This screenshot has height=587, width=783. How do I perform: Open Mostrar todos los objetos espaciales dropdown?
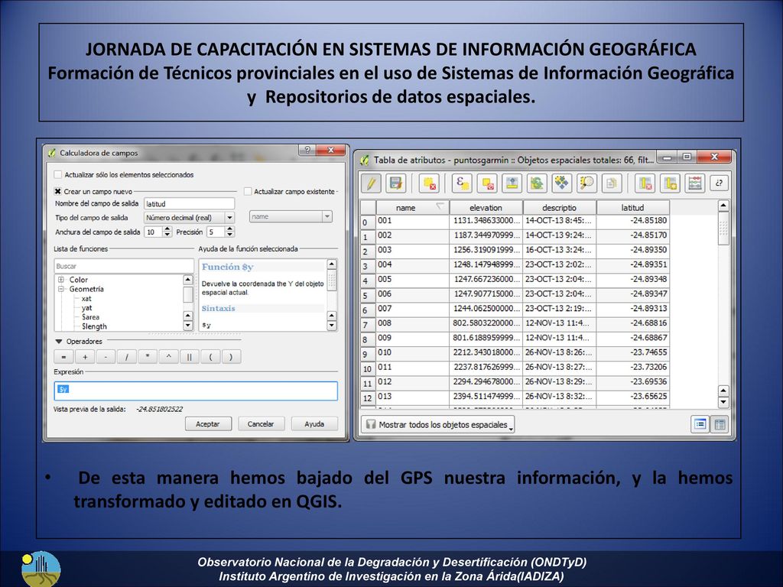pyautogui.click(x=437, y=425)
